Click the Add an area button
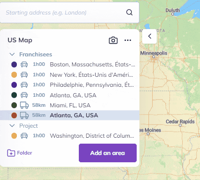This screenshot has width=200, height=180. point(108,153)
